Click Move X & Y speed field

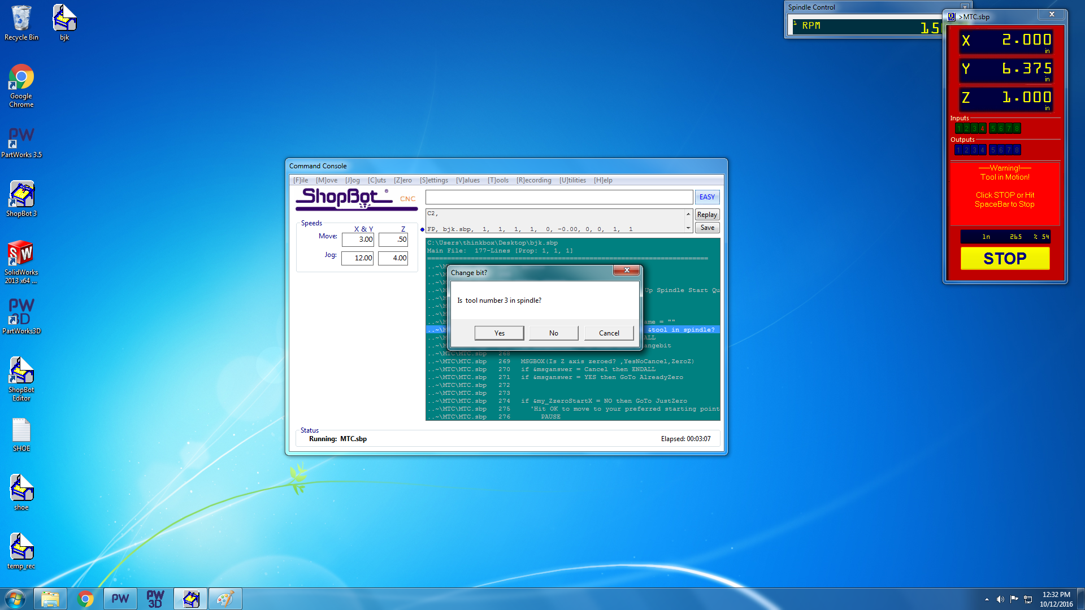[358, 239]
